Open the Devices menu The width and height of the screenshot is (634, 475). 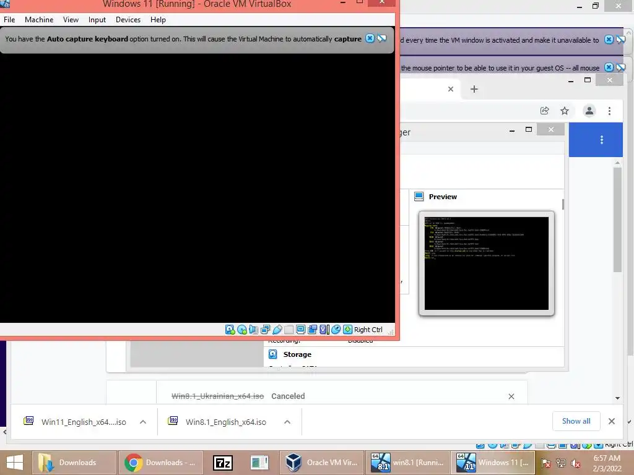tap(128, 20)
